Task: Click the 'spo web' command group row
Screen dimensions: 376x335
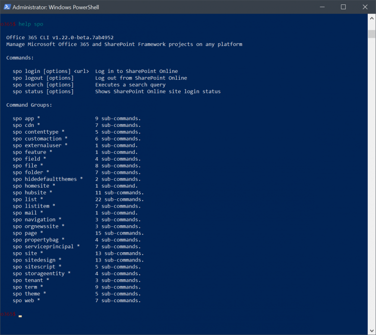Action: 77,300
